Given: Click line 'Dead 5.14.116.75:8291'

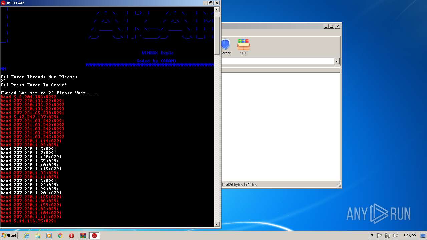Looking at the screenshot, I should tap(28, 221).
